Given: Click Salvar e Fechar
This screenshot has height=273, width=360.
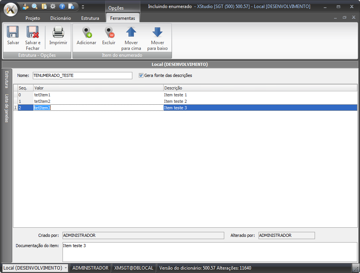Looking at the screenshot, I should tap(32, 38).
